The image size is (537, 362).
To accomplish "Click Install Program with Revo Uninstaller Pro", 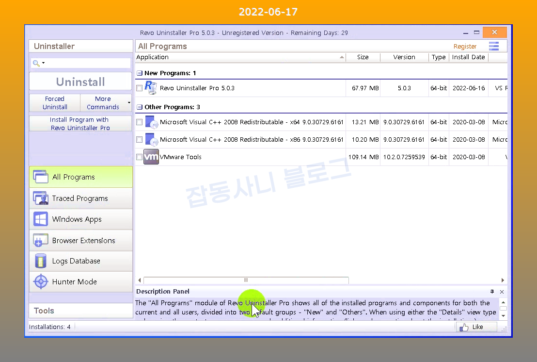I will click(x=80, y=124).
